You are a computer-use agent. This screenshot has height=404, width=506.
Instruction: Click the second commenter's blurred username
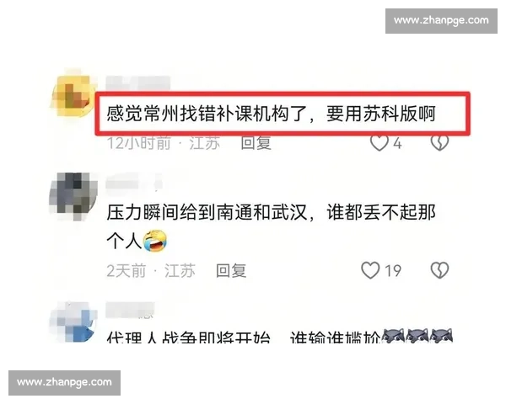[x=134, y=183]
